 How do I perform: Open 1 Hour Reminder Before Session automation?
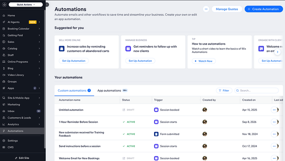pos(78,122)
